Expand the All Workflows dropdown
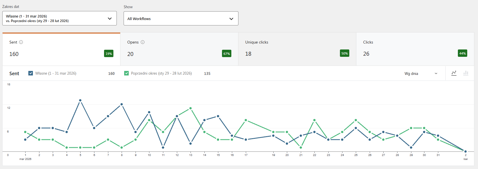 tap(181, 18)
